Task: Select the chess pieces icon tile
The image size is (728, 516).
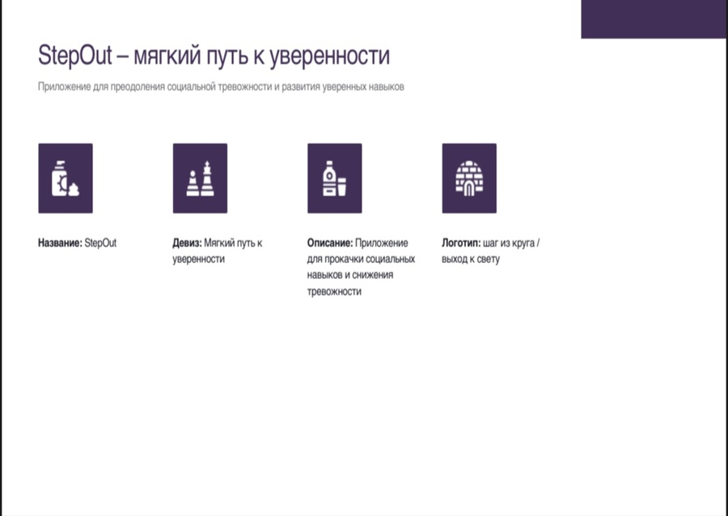Action: 200,178
